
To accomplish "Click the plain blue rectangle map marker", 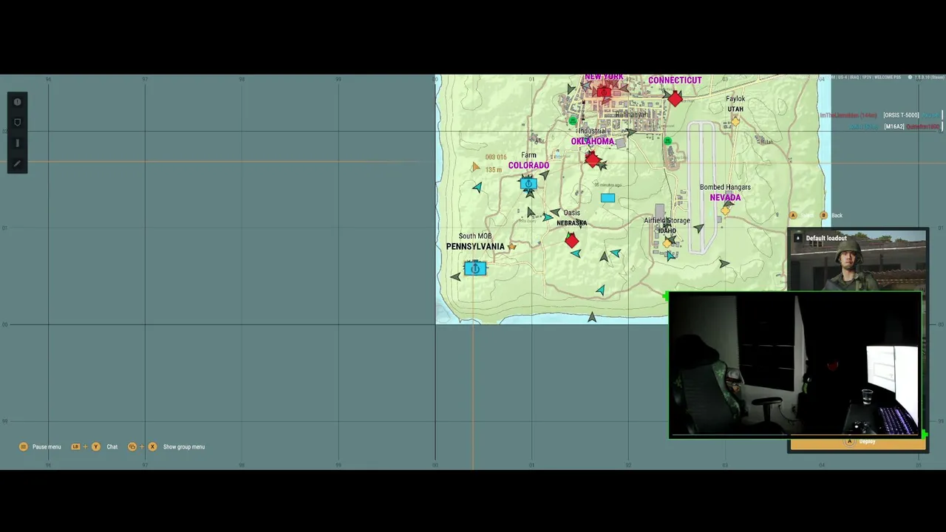I will pyautogui.click(x=608, y=198).
